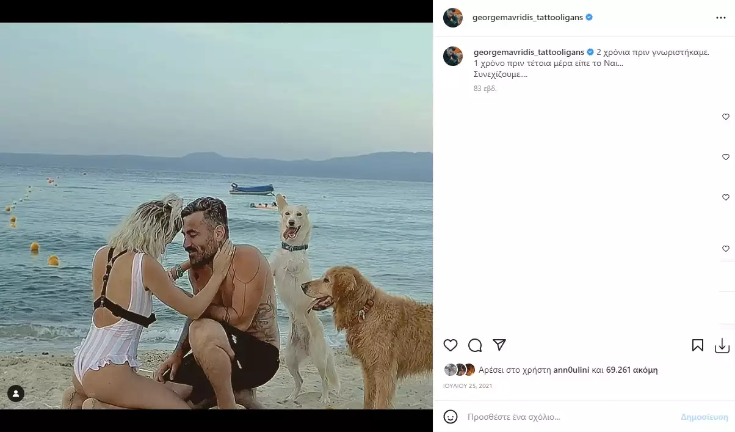Image resolution: width=735 pixels, height=432 pixels.
Task: Like the third comment heart
Action: click(x=726, y=197)
